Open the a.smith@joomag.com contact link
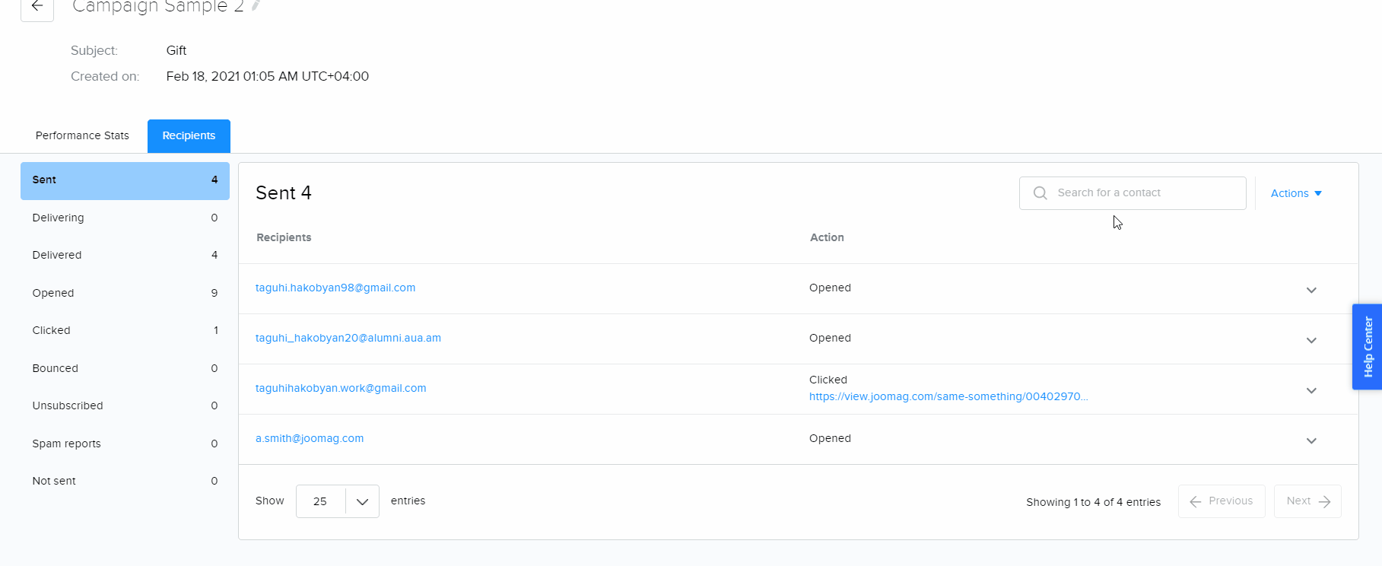 pos(310,438)
